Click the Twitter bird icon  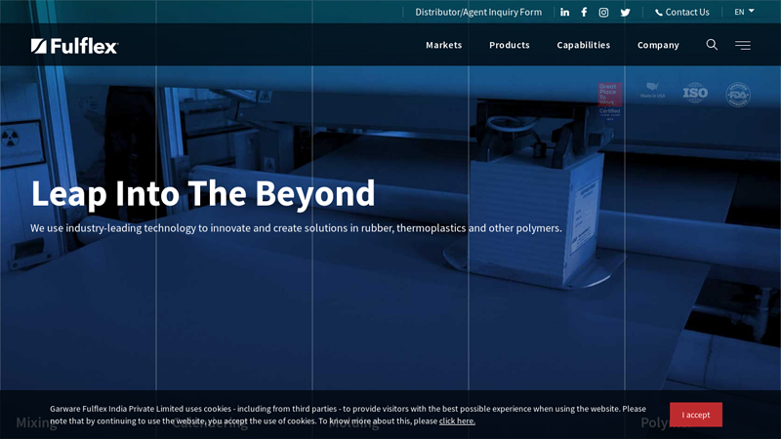tap(625, 12)
